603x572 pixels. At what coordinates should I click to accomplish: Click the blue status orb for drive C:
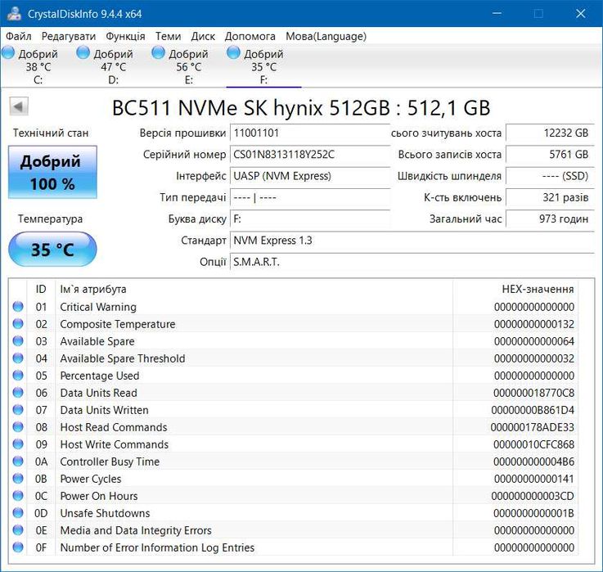(x=8, y=52)
